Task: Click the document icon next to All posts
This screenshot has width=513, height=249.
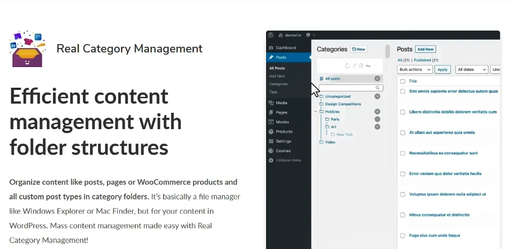Action: tap(322, 79)
